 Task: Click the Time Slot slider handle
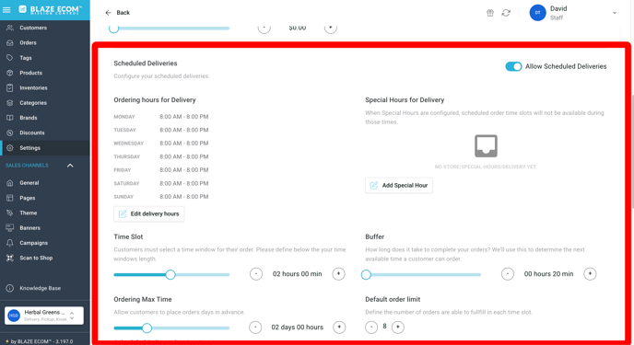click(170, 275)
